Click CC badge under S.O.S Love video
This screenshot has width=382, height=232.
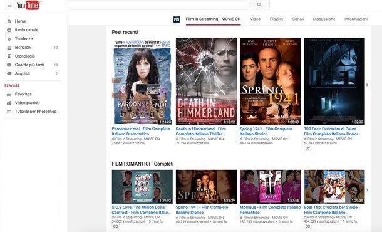pos(115,226)
